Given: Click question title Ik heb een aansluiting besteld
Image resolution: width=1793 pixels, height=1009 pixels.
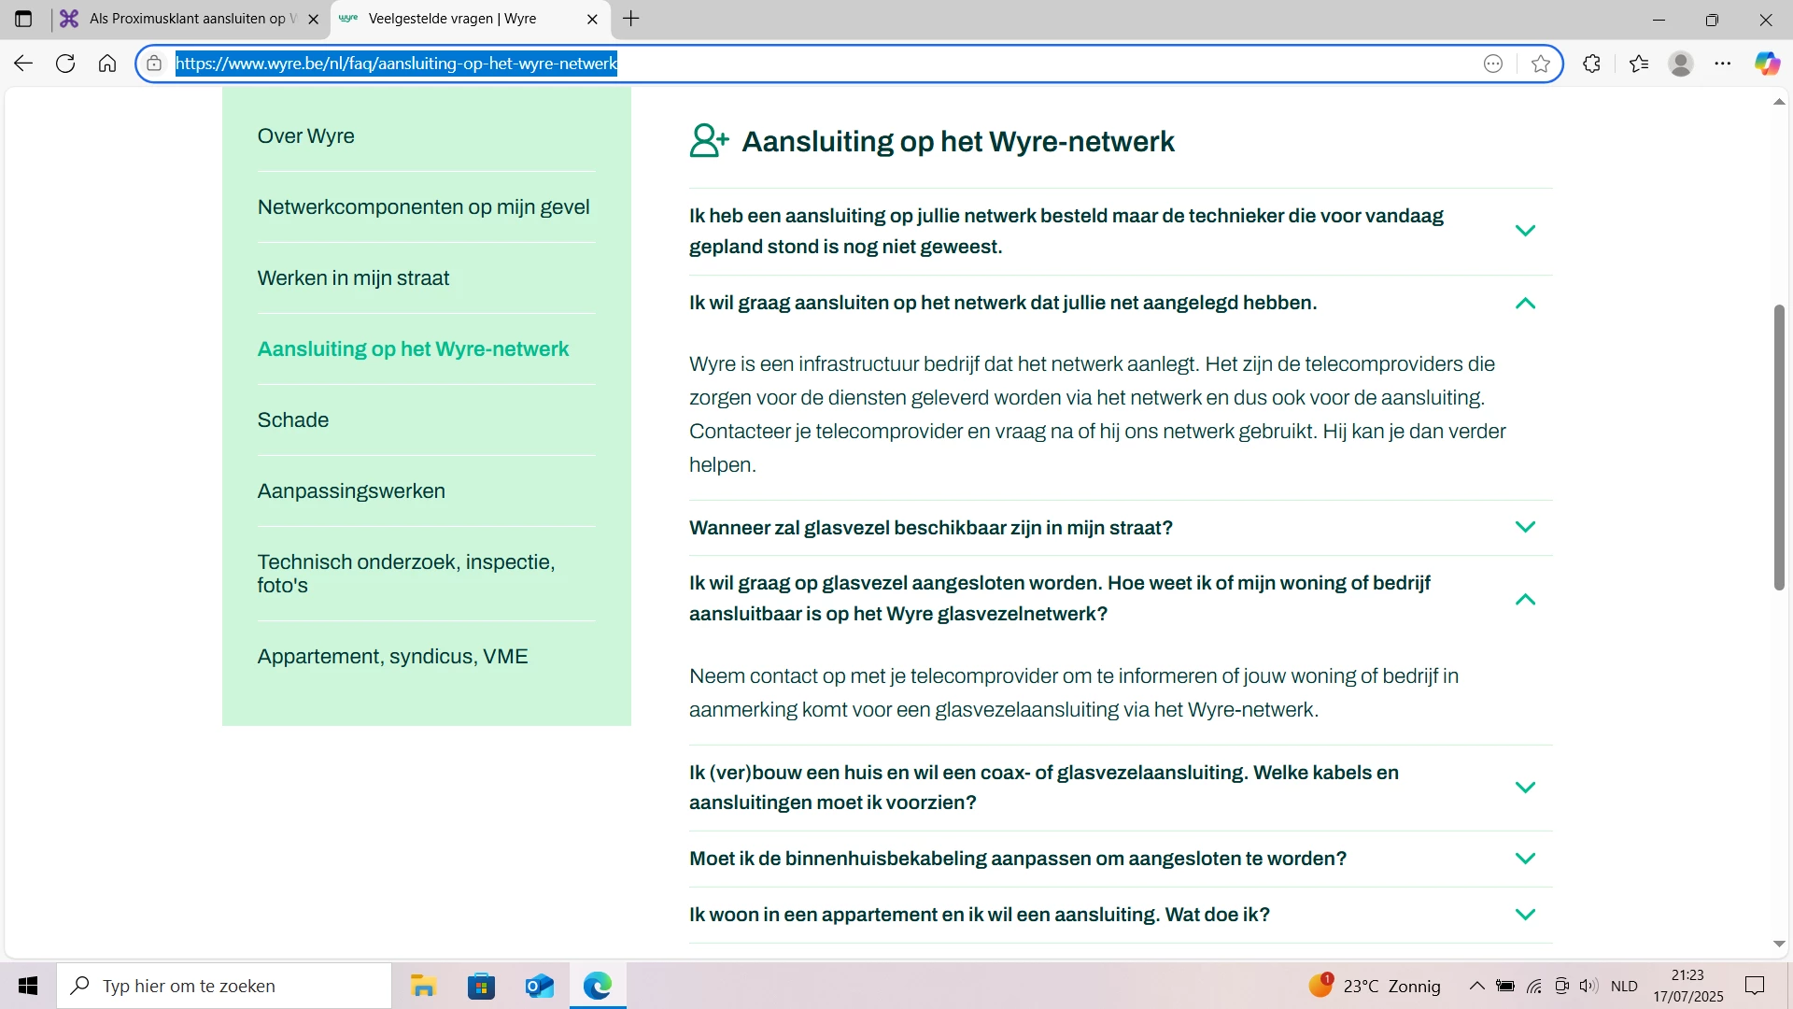Looking at the screenshot, I should pos(1066,231).
